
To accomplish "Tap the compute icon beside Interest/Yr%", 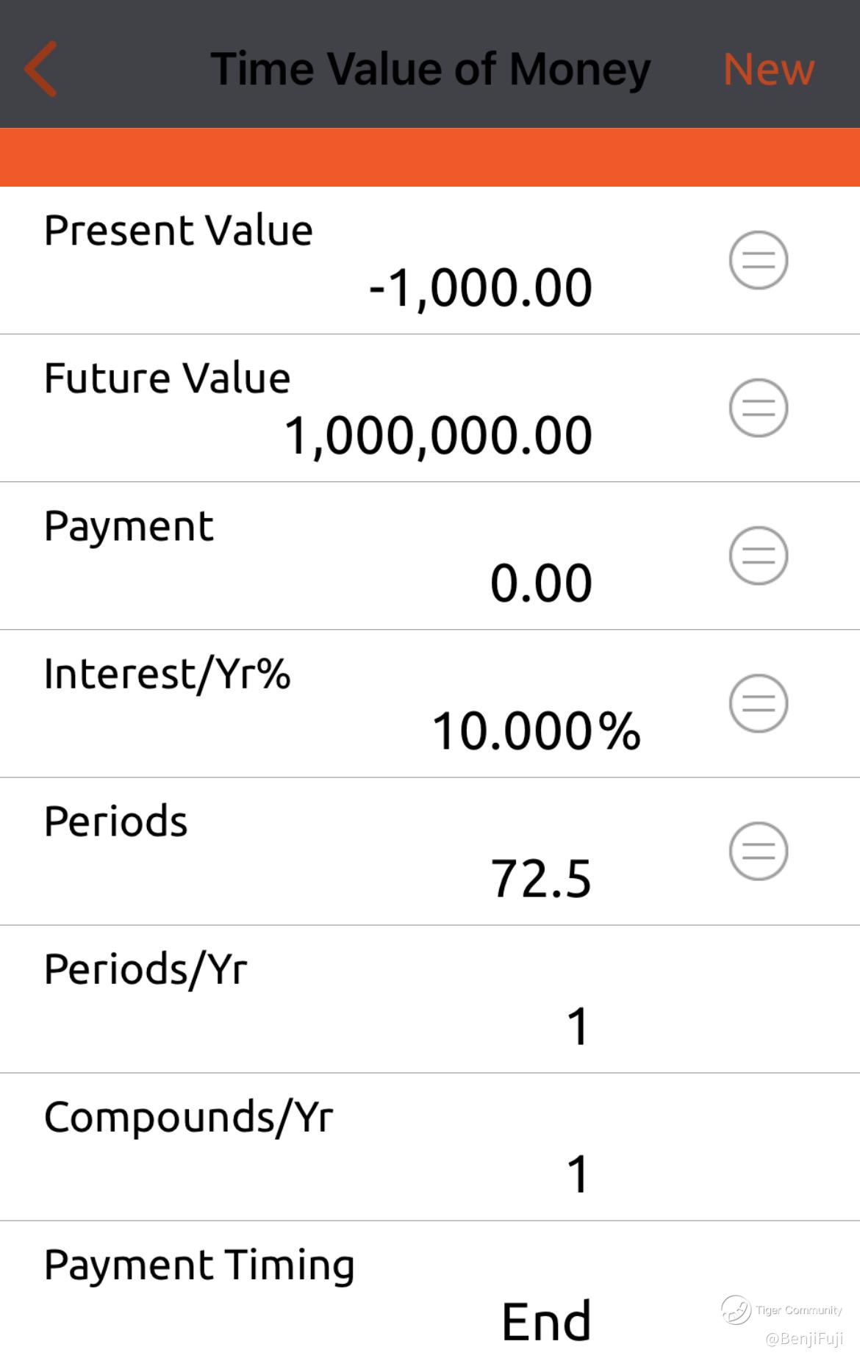I will [x=759, y=703].
